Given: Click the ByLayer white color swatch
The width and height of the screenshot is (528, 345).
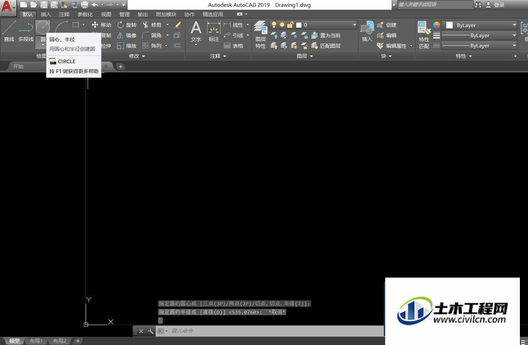Looking at the screenshot, I should click(449, 25).
